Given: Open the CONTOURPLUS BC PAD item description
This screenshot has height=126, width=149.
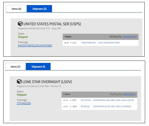Looking at the screenshot, I should click(x=112, y=106).
